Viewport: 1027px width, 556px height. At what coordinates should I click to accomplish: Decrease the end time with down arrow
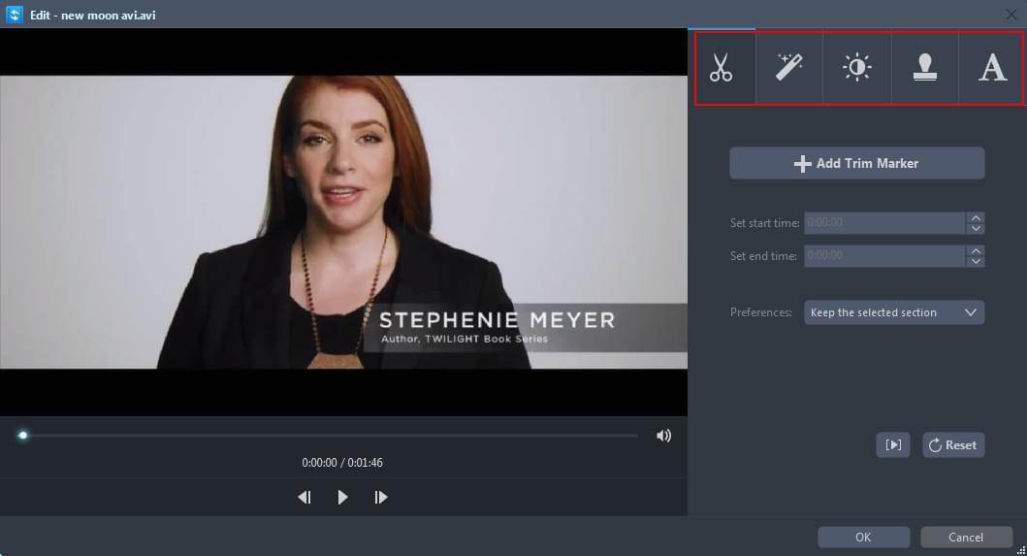pos(976,261)
